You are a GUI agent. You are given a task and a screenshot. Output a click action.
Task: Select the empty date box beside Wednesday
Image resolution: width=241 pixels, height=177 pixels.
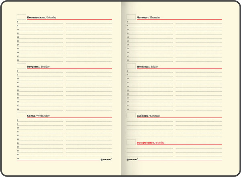click(x=21, y=115)
